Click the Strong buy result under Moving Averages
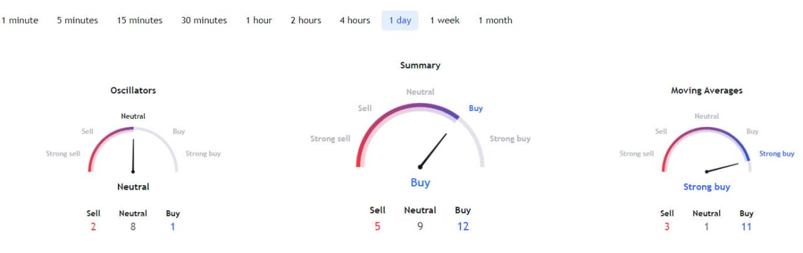This screenshot has height=253, width=803. tap(706, 187)
